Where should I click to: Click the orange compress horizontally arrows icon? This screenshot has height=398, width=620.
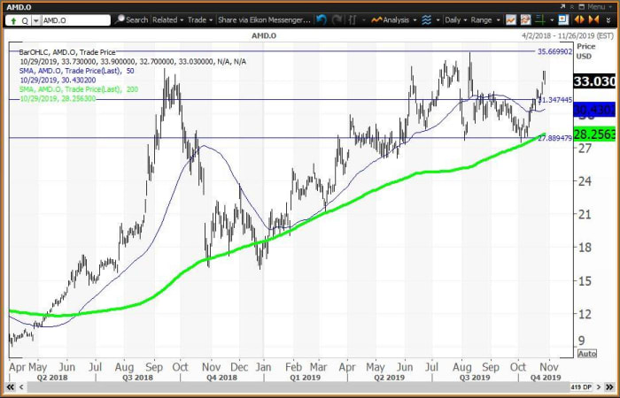coord(593,19)
